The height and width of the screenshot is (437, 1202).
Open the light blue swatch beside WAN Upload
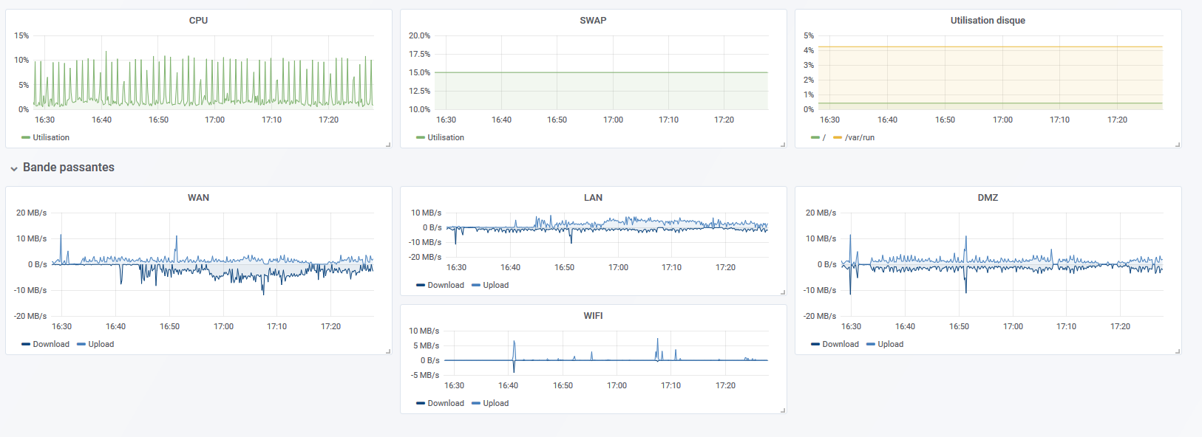(81, 344)
